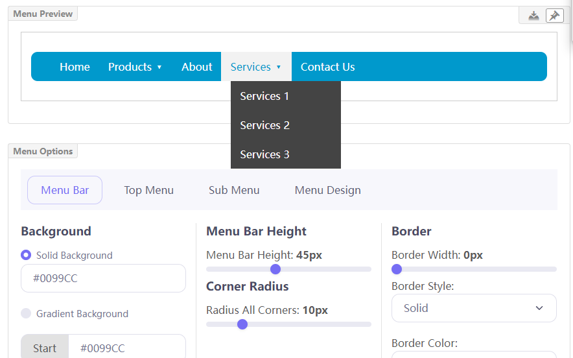Select the Solid Background radio button
Viewport: 573px width, 358px height.
point(26,255)
